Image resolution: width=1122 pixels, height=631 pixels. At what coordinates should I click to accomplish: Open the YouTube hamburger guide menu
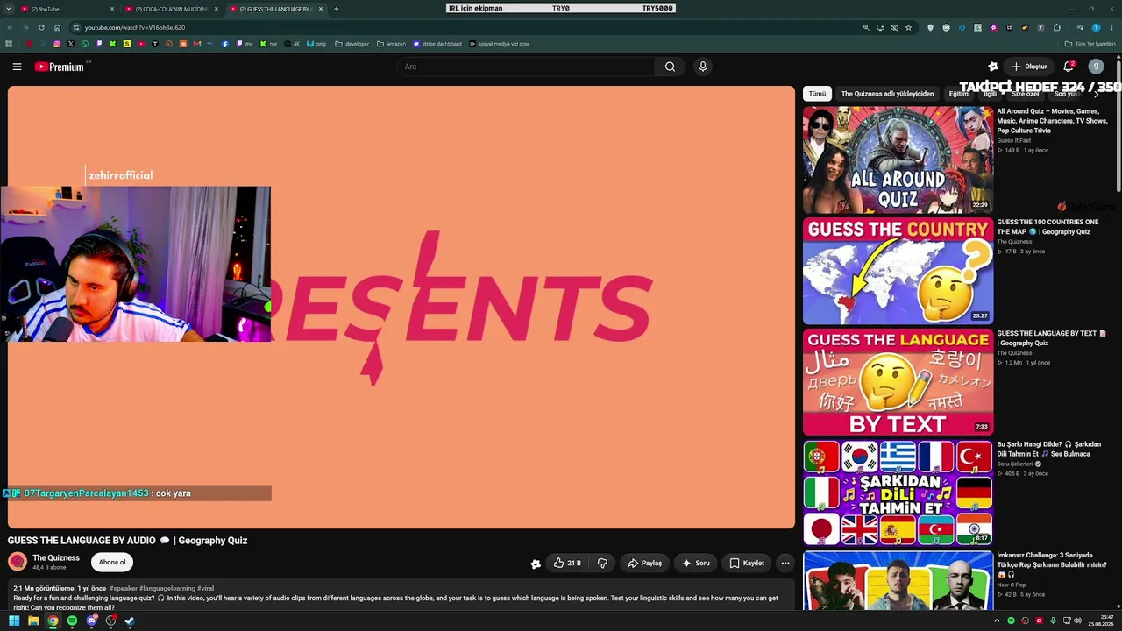pyautogui.click(x=17, y=67)
